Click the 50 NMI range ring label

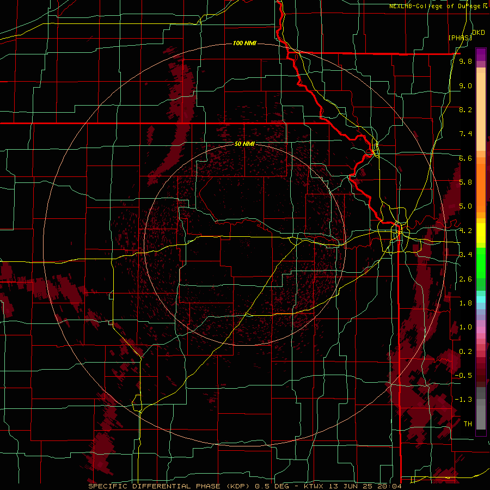(244, 144)
